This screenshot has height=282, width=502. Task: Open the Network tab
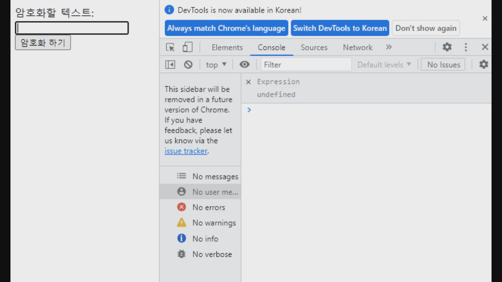tap(357, 48)
